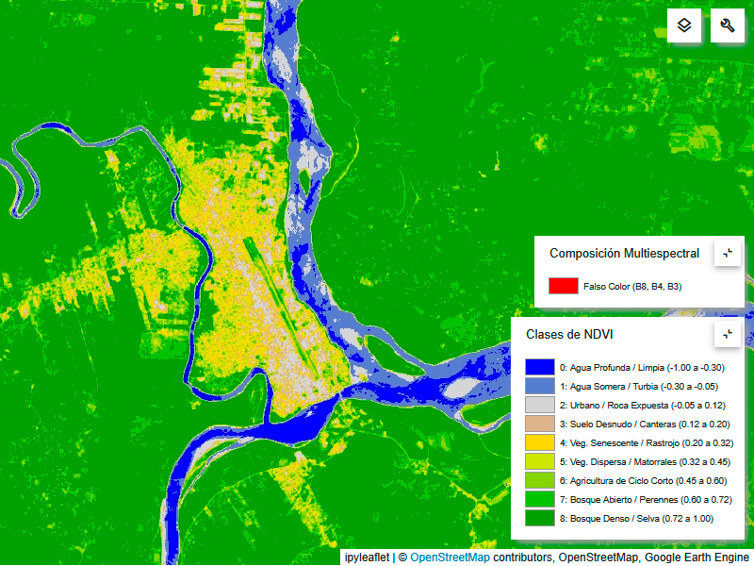Click the Veg. Senescente / Rastrojo yellow swatch
The height and width of the screenshot is (566, 754).
[x=539, y=442]
